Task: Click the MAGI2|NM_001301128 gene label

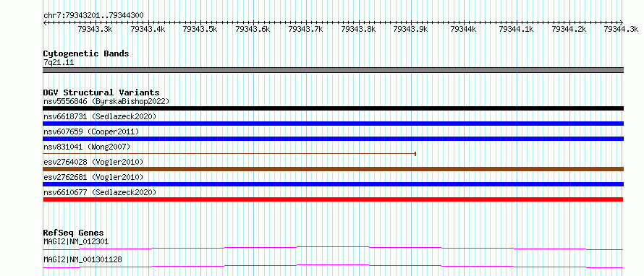Action: pos(82,260)
